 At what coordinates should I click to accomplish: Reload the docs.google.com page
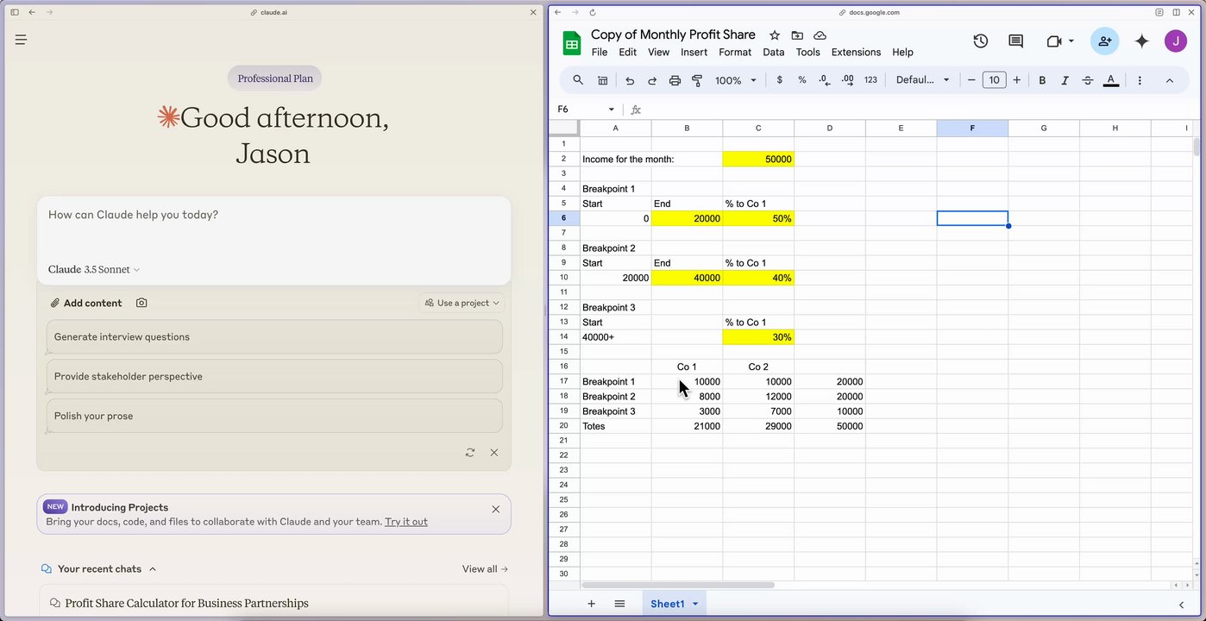click(593, 12)
